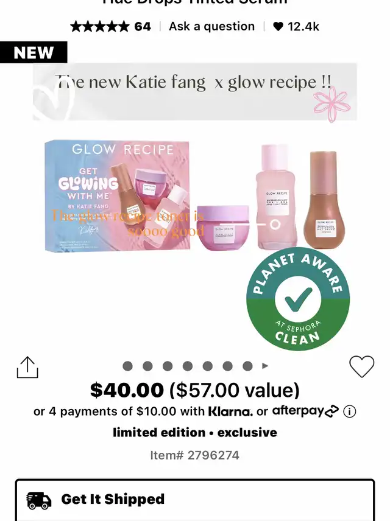Advance carousel with the small arrow
Screen dimensions: 390x521
[x=265, y=366]
